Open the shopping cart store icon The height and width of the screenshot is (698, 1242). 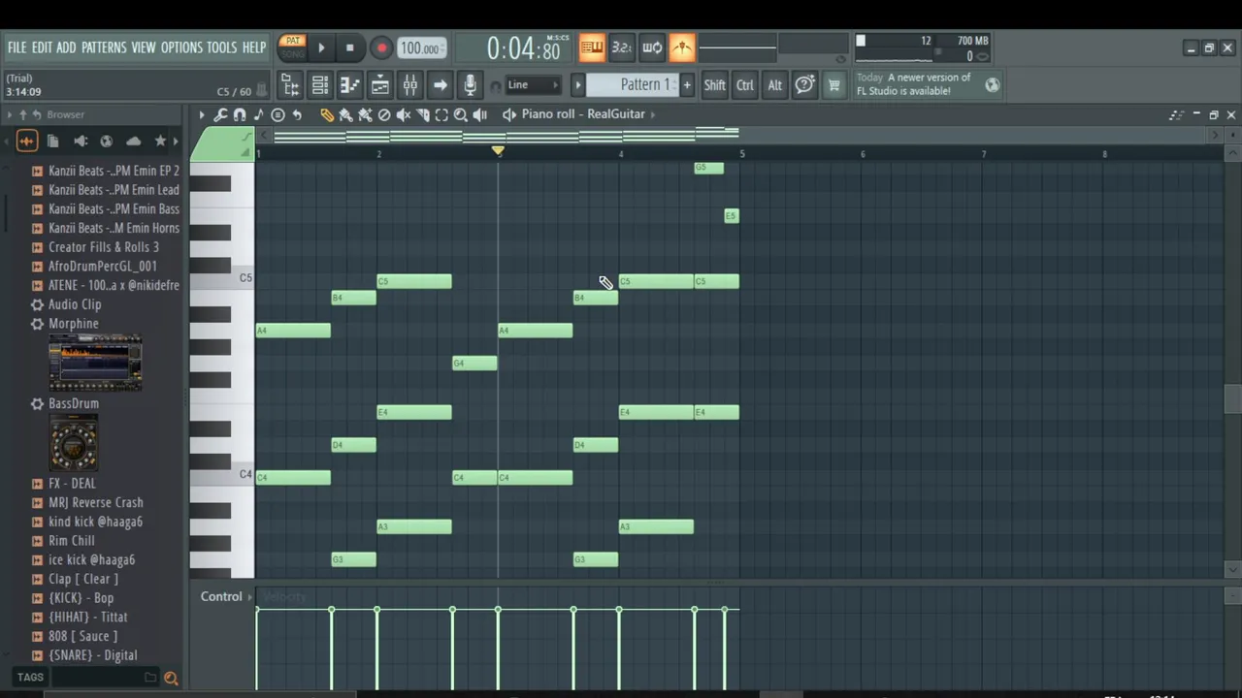pyautogui.click(x=833, y=85)
